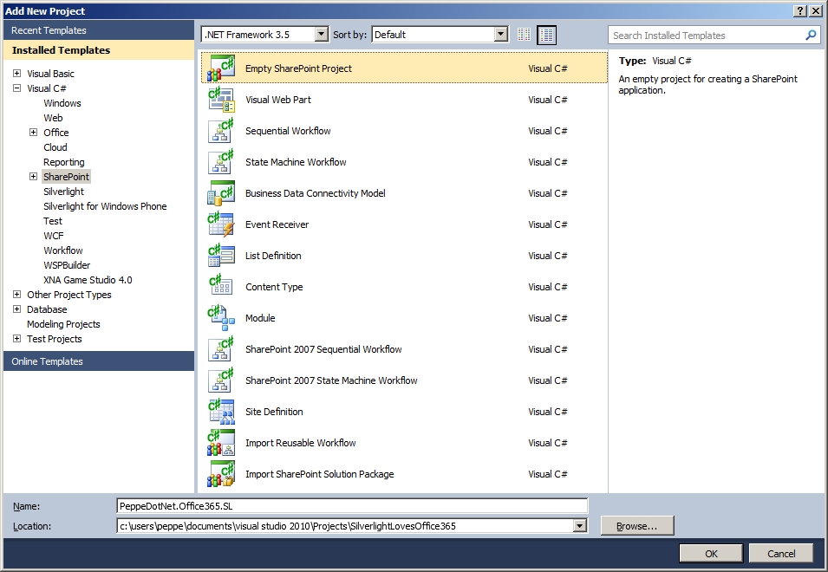Select the Windows category
Viewport: 828px width, 572px height.
coord(62,103)
